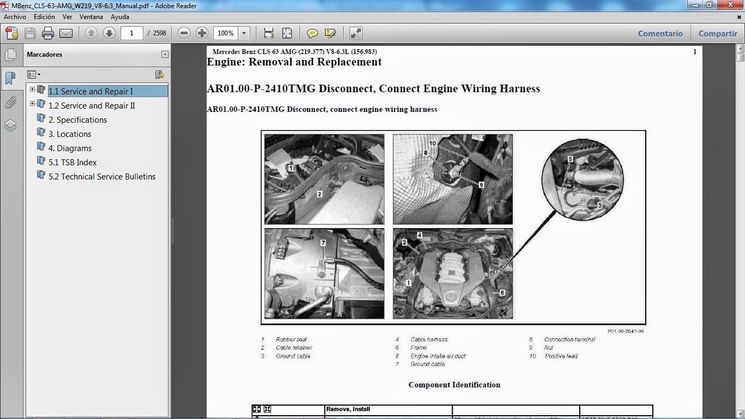Save the document with the floppy disk icon
Image resolution: width=745 pixels, height=419 pixels.
tap(30, 33)
